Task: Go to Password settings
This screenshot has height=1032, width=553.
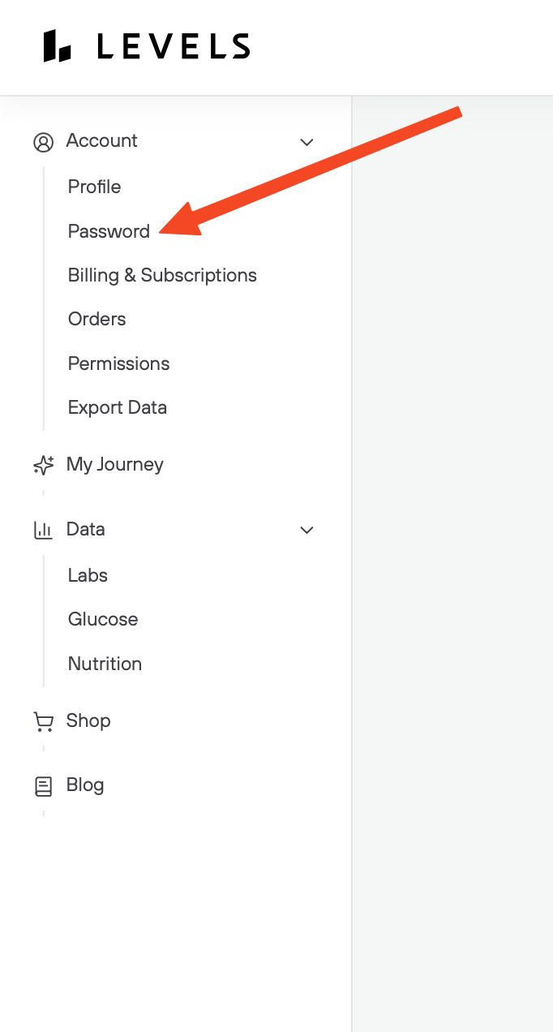Action: click(x=109, y=231)
